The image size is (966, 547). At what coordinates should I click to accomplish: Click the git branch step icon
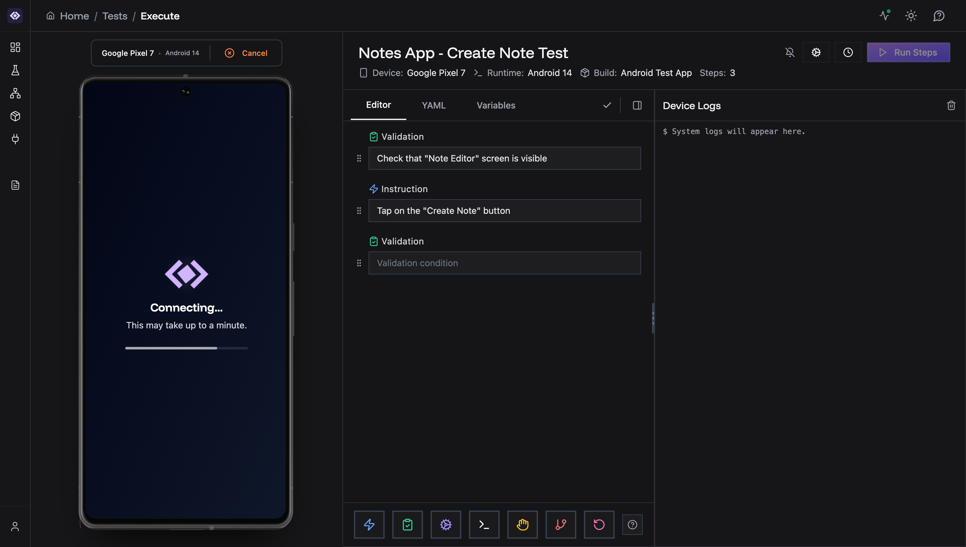pos(561,524)
